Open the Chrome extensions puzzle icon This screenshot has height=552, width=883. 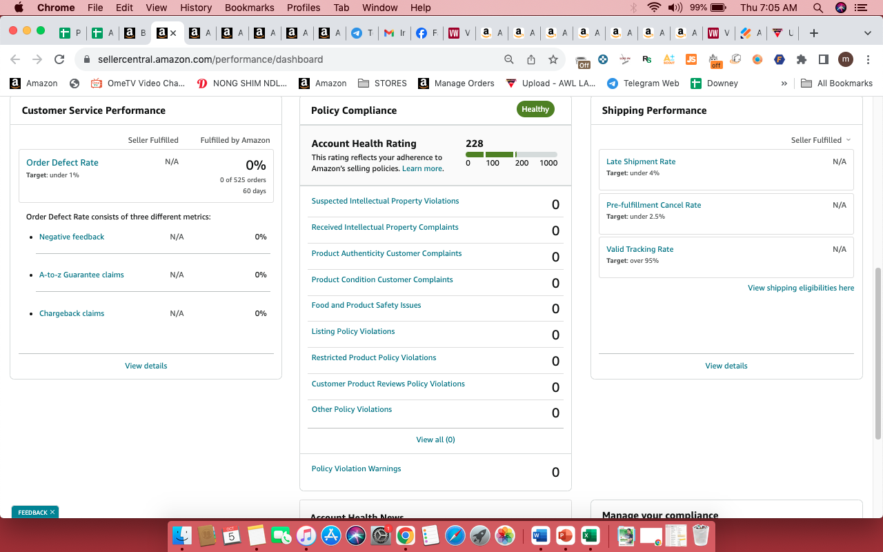[x=802, y=59]
